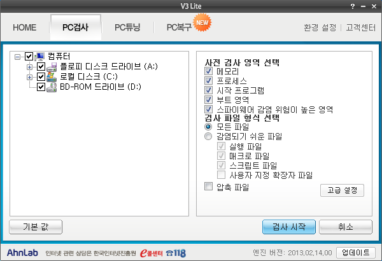Switch to the PC복구 tab
The height and width of the screenshot is (261, 382).
(179, 27)
